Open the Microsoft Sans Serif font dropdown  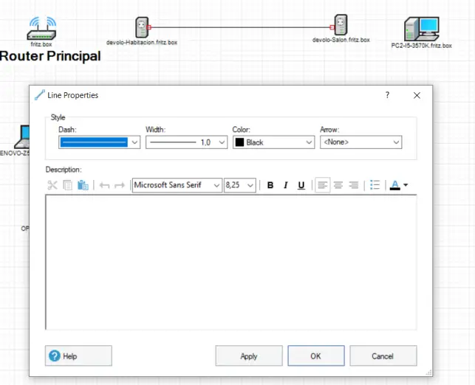point(177,185)
